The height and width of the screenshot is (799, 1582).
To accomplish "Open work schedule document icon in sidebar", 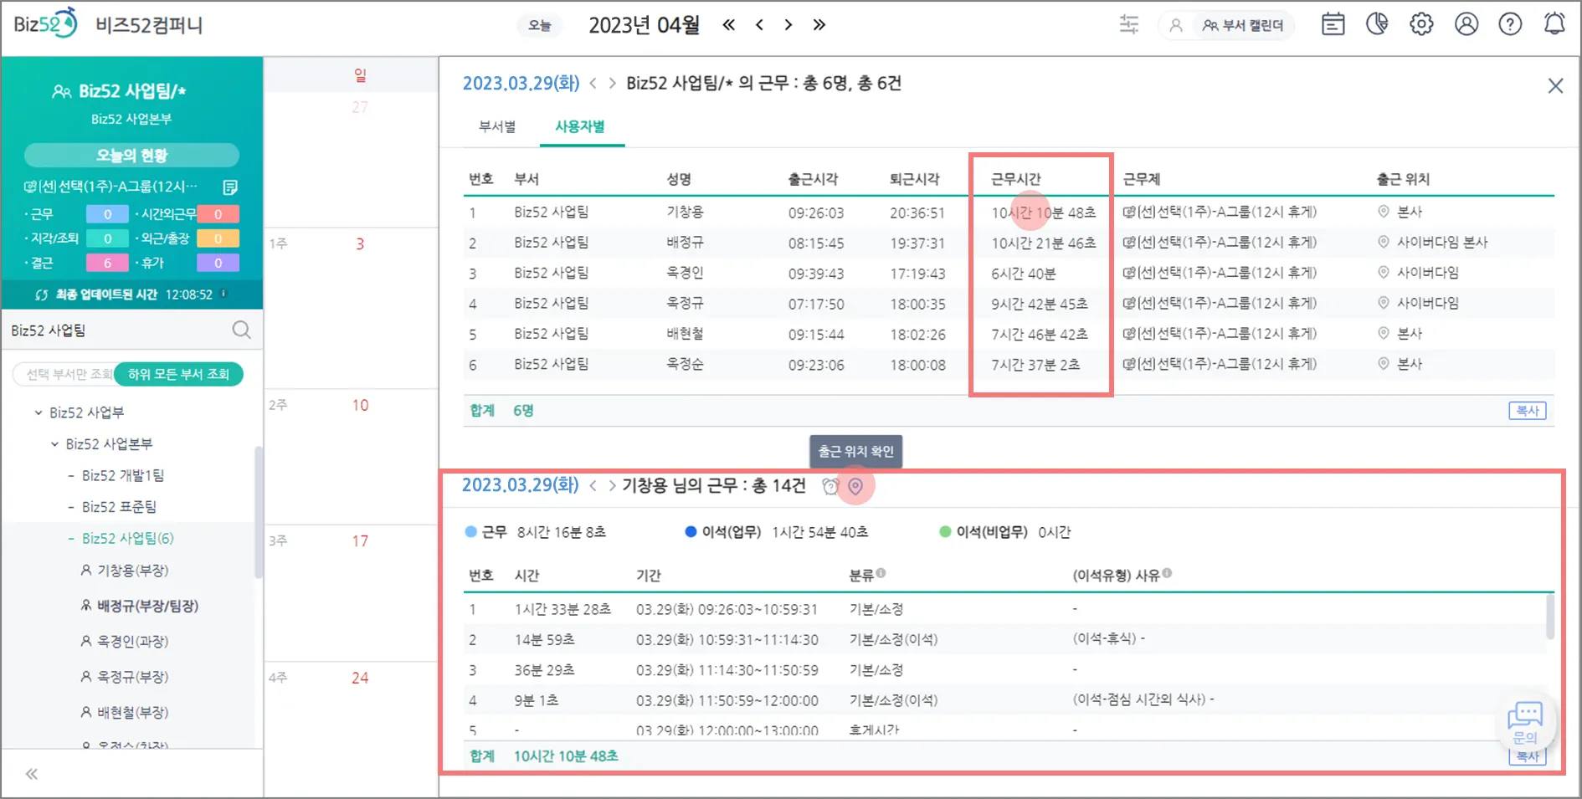I will point(230,187).
